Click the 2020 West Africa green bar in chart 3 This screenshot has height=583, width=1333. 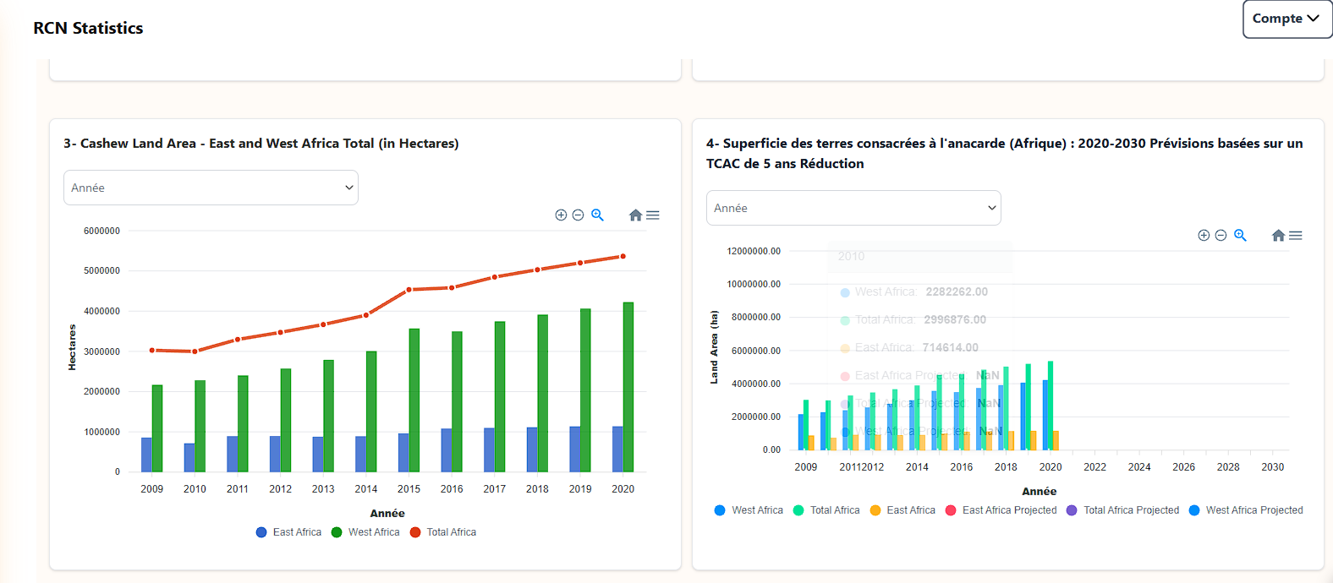click(628, 387)
